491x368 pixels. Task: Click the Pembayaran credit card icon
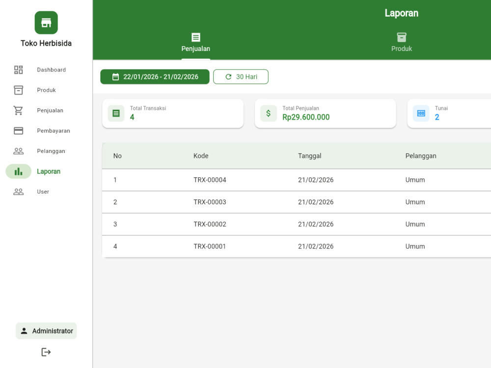tap(19, 130)
